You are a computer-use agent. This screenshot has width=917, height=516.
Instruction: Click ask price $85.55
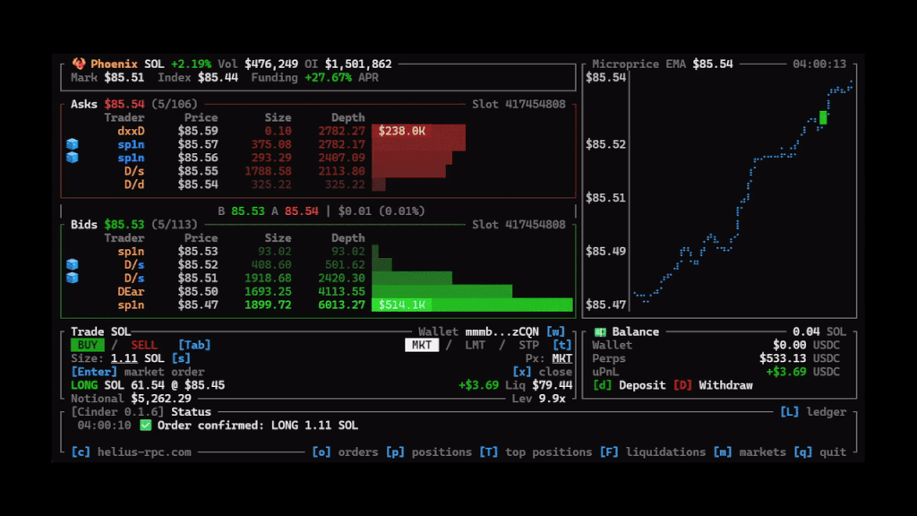pyautogui.click(x=198, y=171)
